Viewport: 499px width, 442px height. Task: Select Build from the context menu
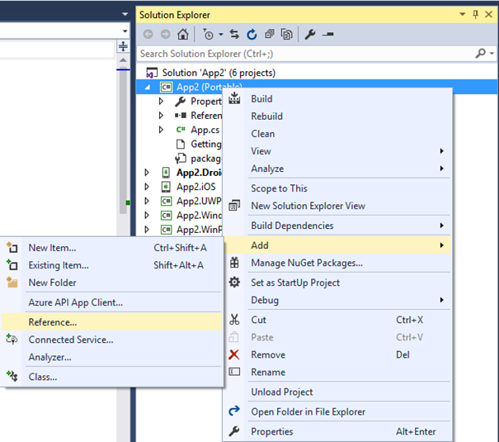[337, 98]
